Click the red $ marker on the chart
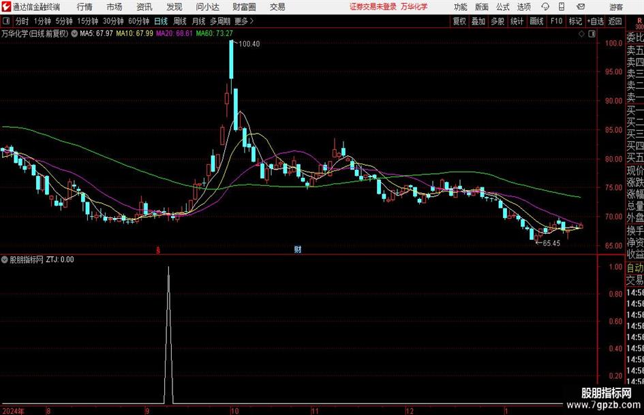Screen dimensions: 644x415 pos(157,250)
